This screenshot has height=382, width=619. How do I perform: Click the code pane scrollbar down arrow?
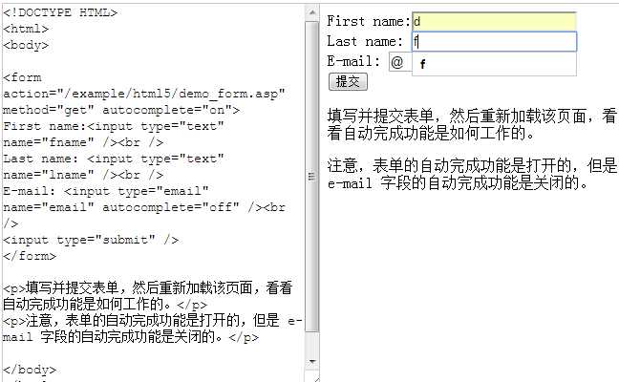pyautogui.click(x=311, y=361)
